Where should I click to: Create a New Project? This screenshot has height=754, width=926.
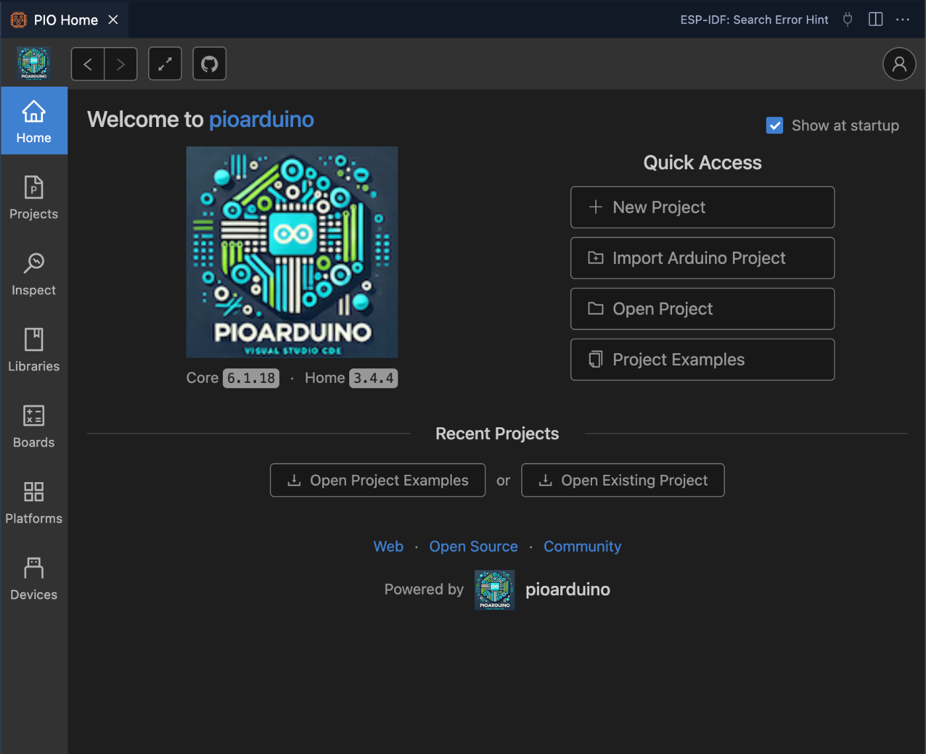(702, 207)
